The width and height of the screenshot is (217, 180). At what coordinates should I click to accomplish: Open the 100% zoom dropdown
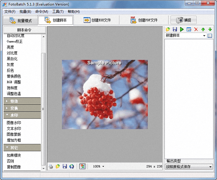click(x=103, y=166)
